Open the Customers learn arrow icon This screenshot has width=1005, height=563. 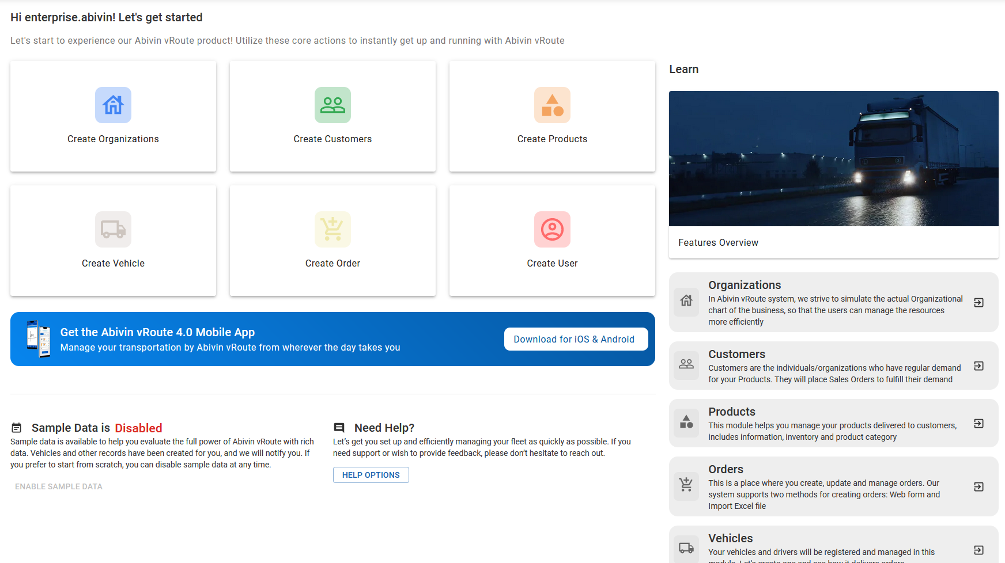coord(978,366)
